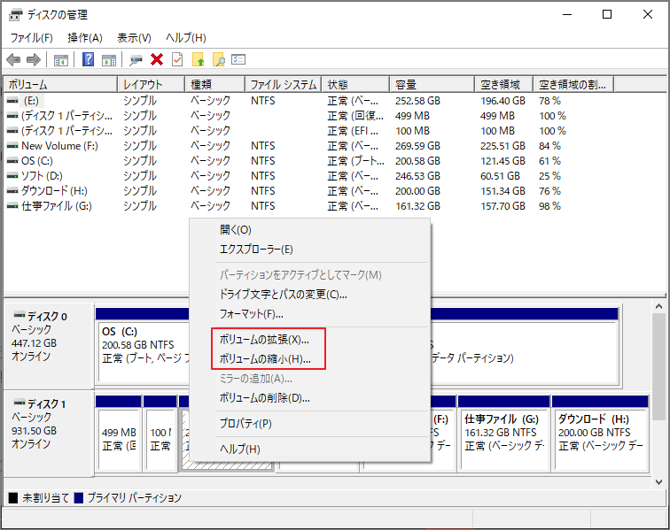Image resolution: width=670 pixels, height=530 pixels.
Task: Choose ボリュームの拡張(X)... menu entry
Action: [310, 340]
